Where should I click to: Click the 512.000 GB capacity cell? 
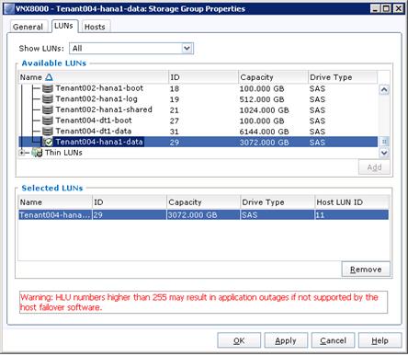click(262, 99)
